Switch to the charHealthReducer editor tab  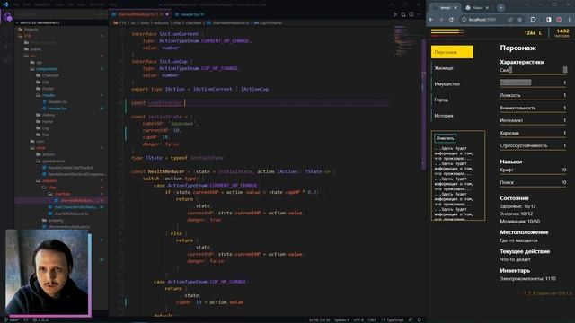139,14
